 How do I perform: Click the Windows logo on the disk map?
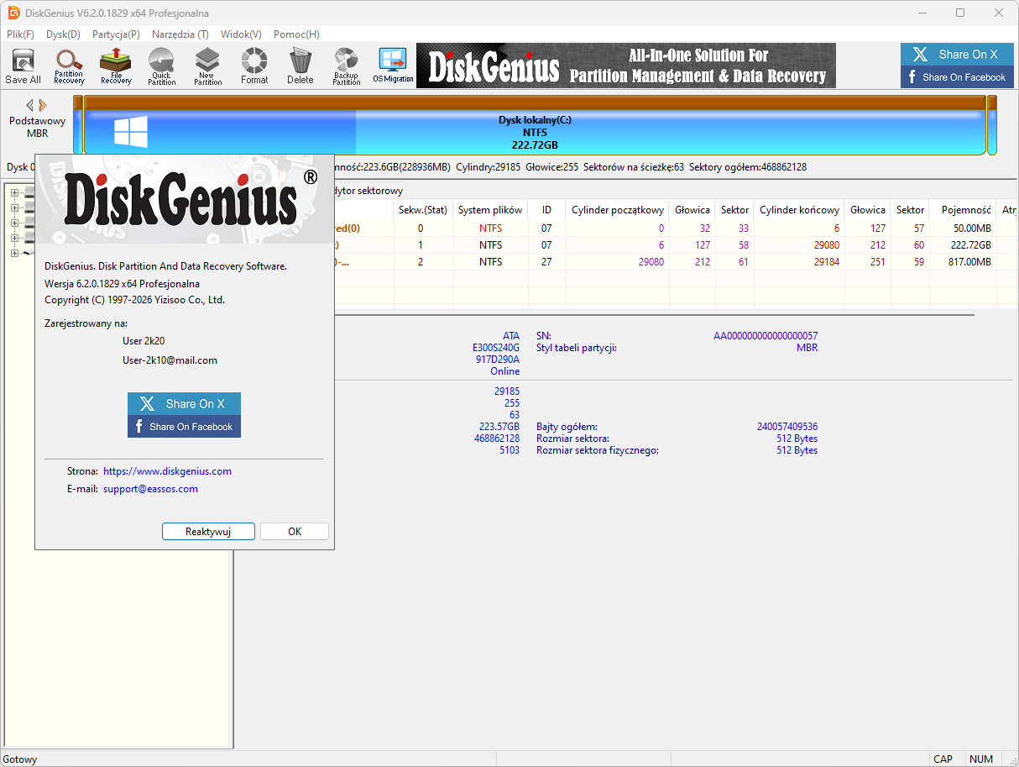(x=131, y=132)
